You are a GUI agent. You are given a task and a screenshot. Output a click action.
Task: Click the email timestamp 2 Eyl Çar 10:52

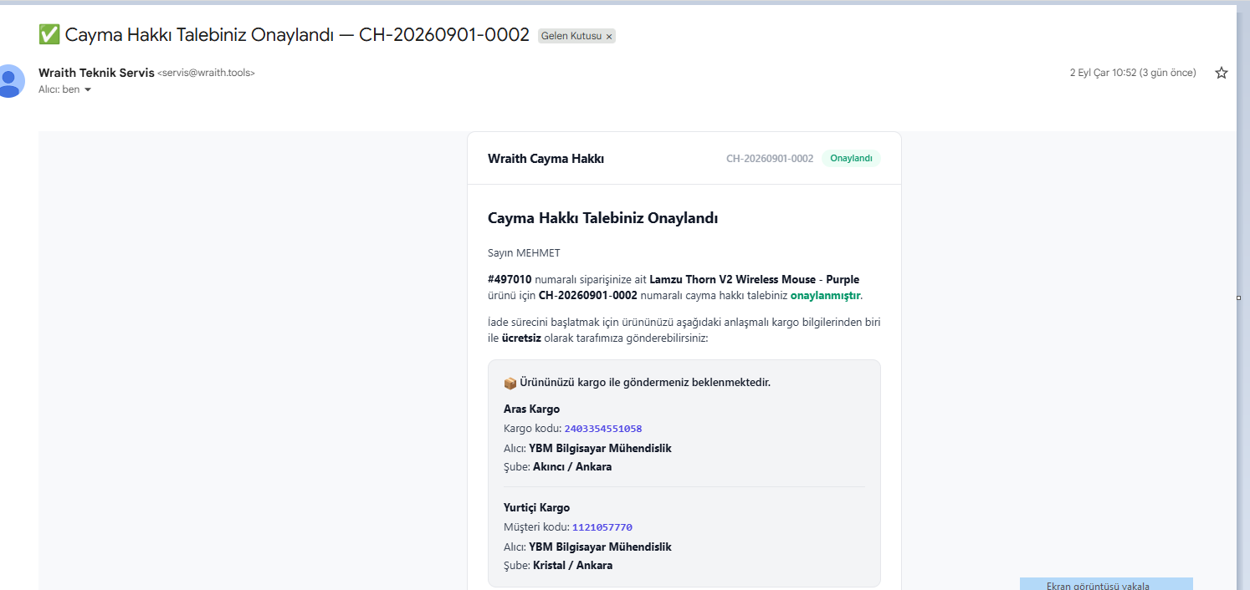click(1133, 73)
